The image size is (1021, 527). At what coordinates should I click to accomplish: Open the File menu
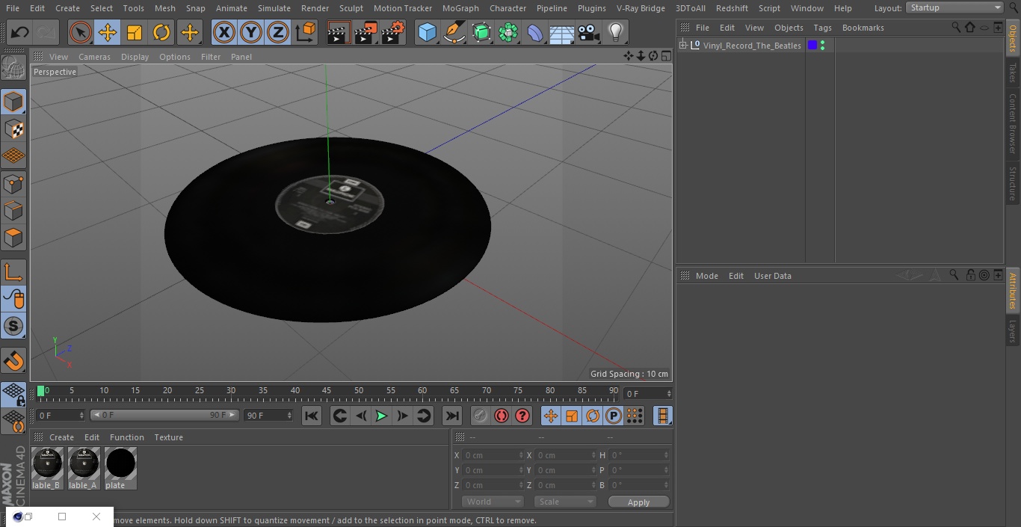coord(12,8)
